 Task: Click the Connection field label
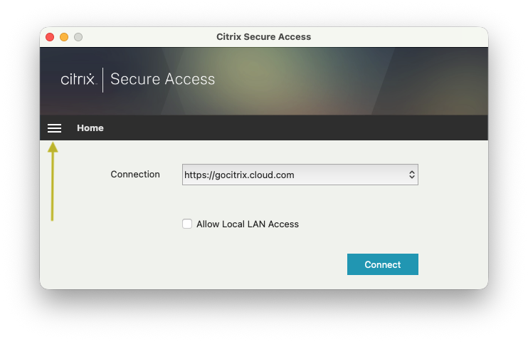click(135, 175)
